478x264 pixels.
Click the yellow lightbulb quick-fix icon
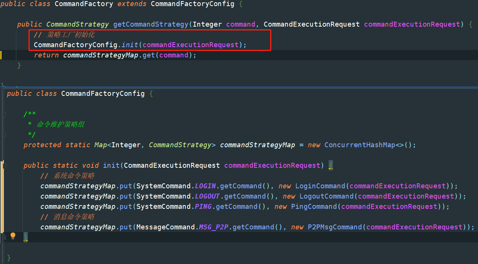(13, 236)
